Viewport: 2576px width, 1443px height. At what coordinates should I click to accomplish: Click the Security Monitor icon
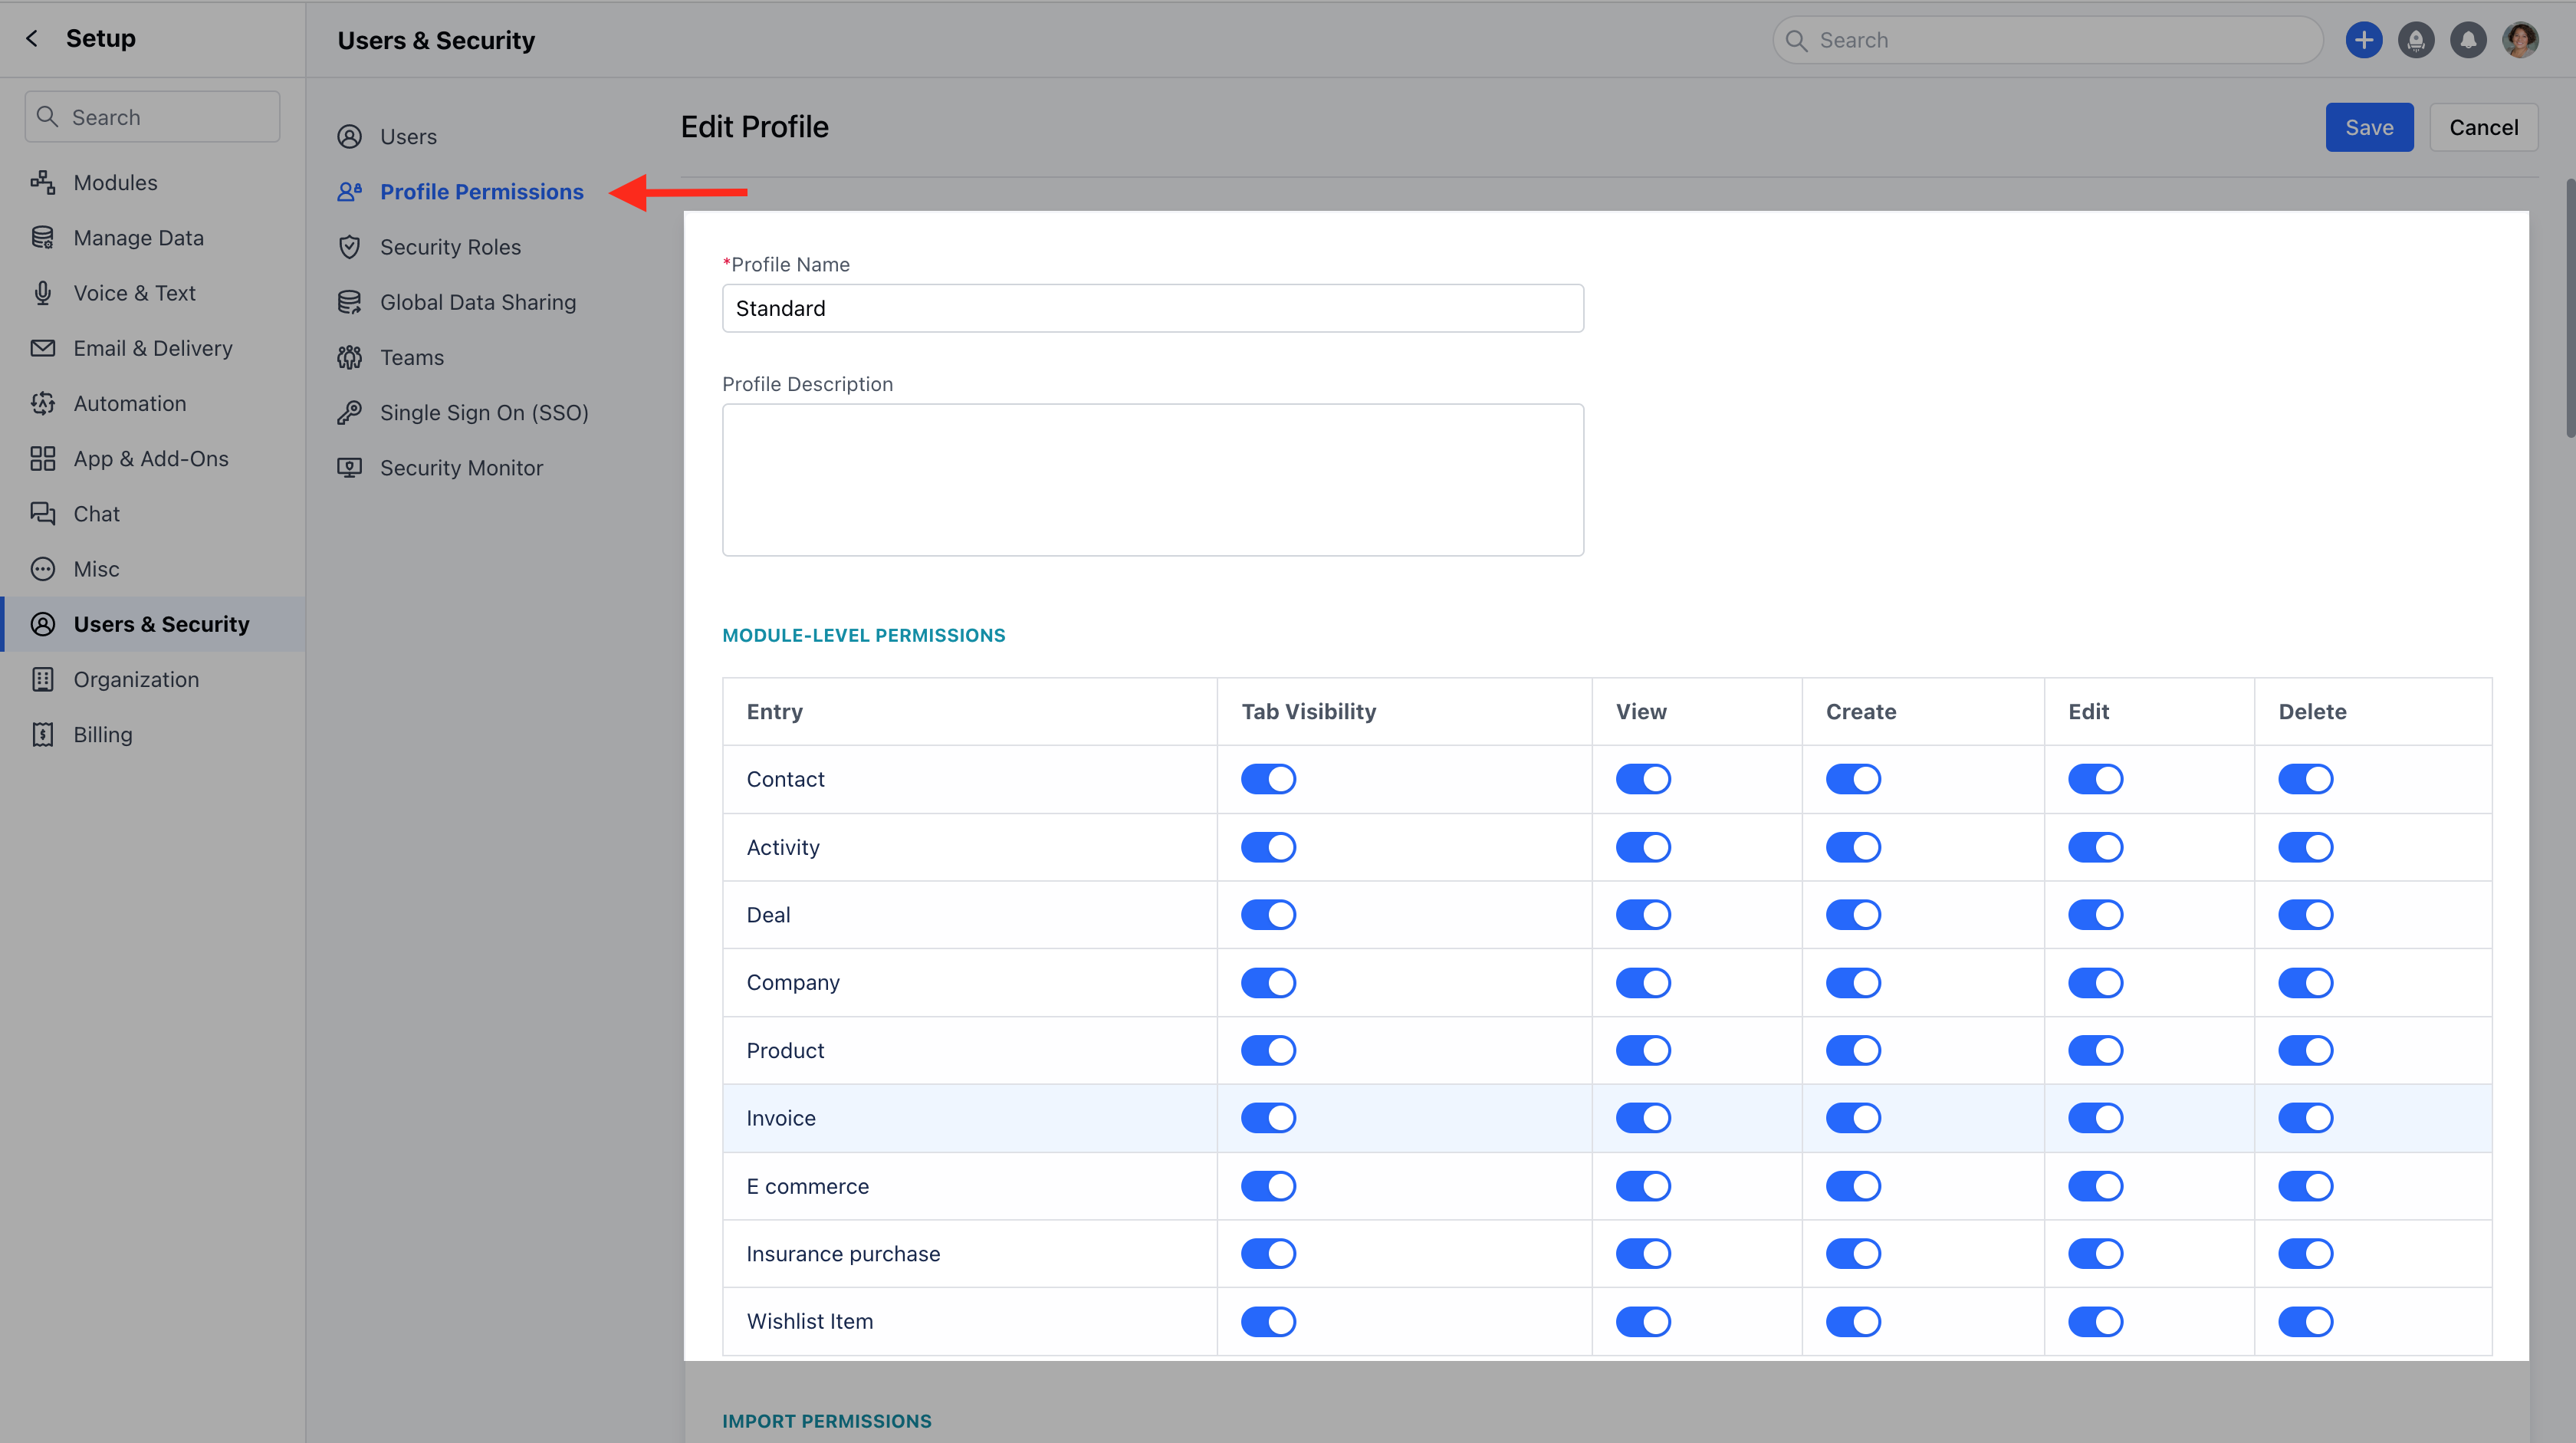[x=349, y=467]
